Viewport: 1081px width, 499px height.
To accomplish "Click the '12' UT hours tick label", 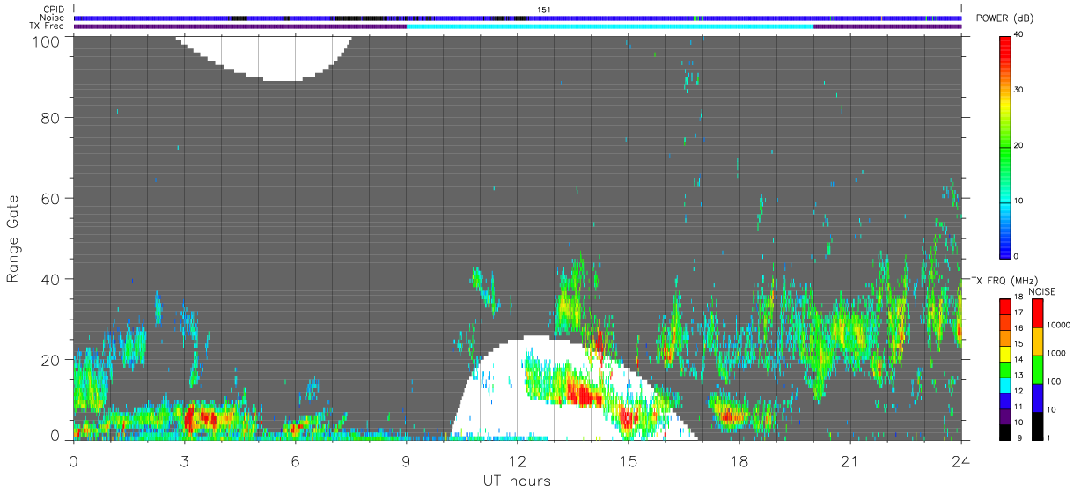I will tap(517, 461).
